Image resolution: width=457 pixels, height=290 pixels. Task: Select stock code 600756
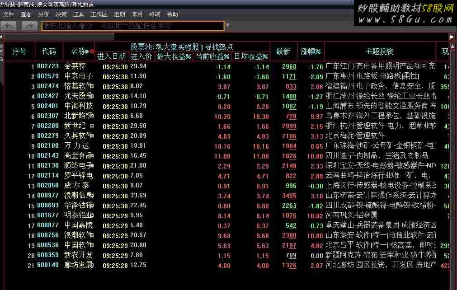pyautogui.click(x=48, y=235)
